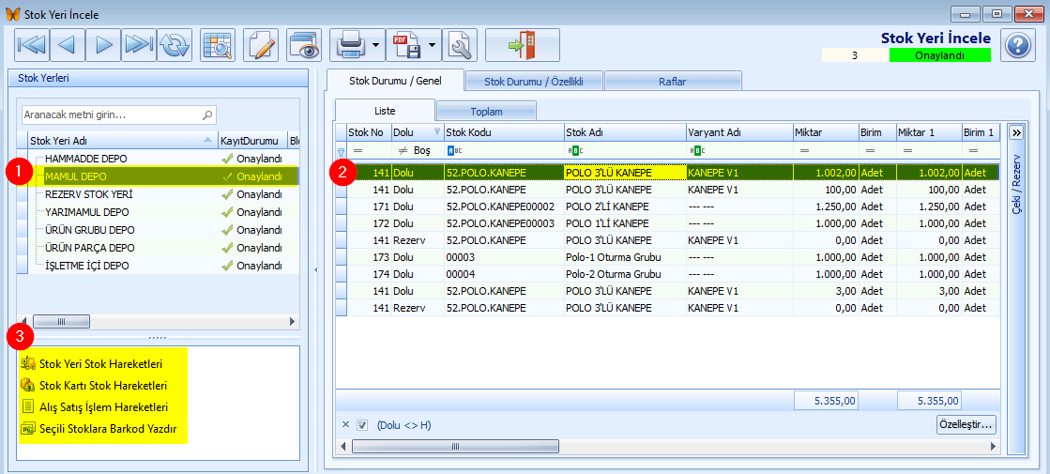Open the blue help question-mark button

click(1018, 46)
